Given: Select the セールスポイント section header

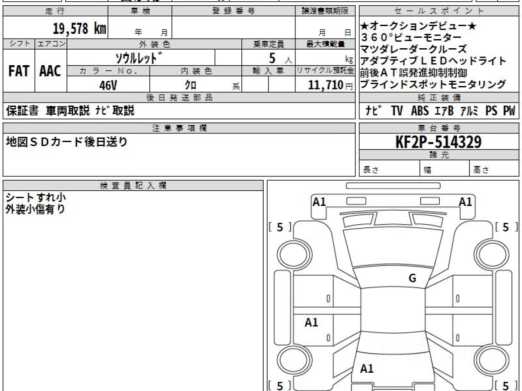Looking at the screenshot, I should [x=439, y=11].
